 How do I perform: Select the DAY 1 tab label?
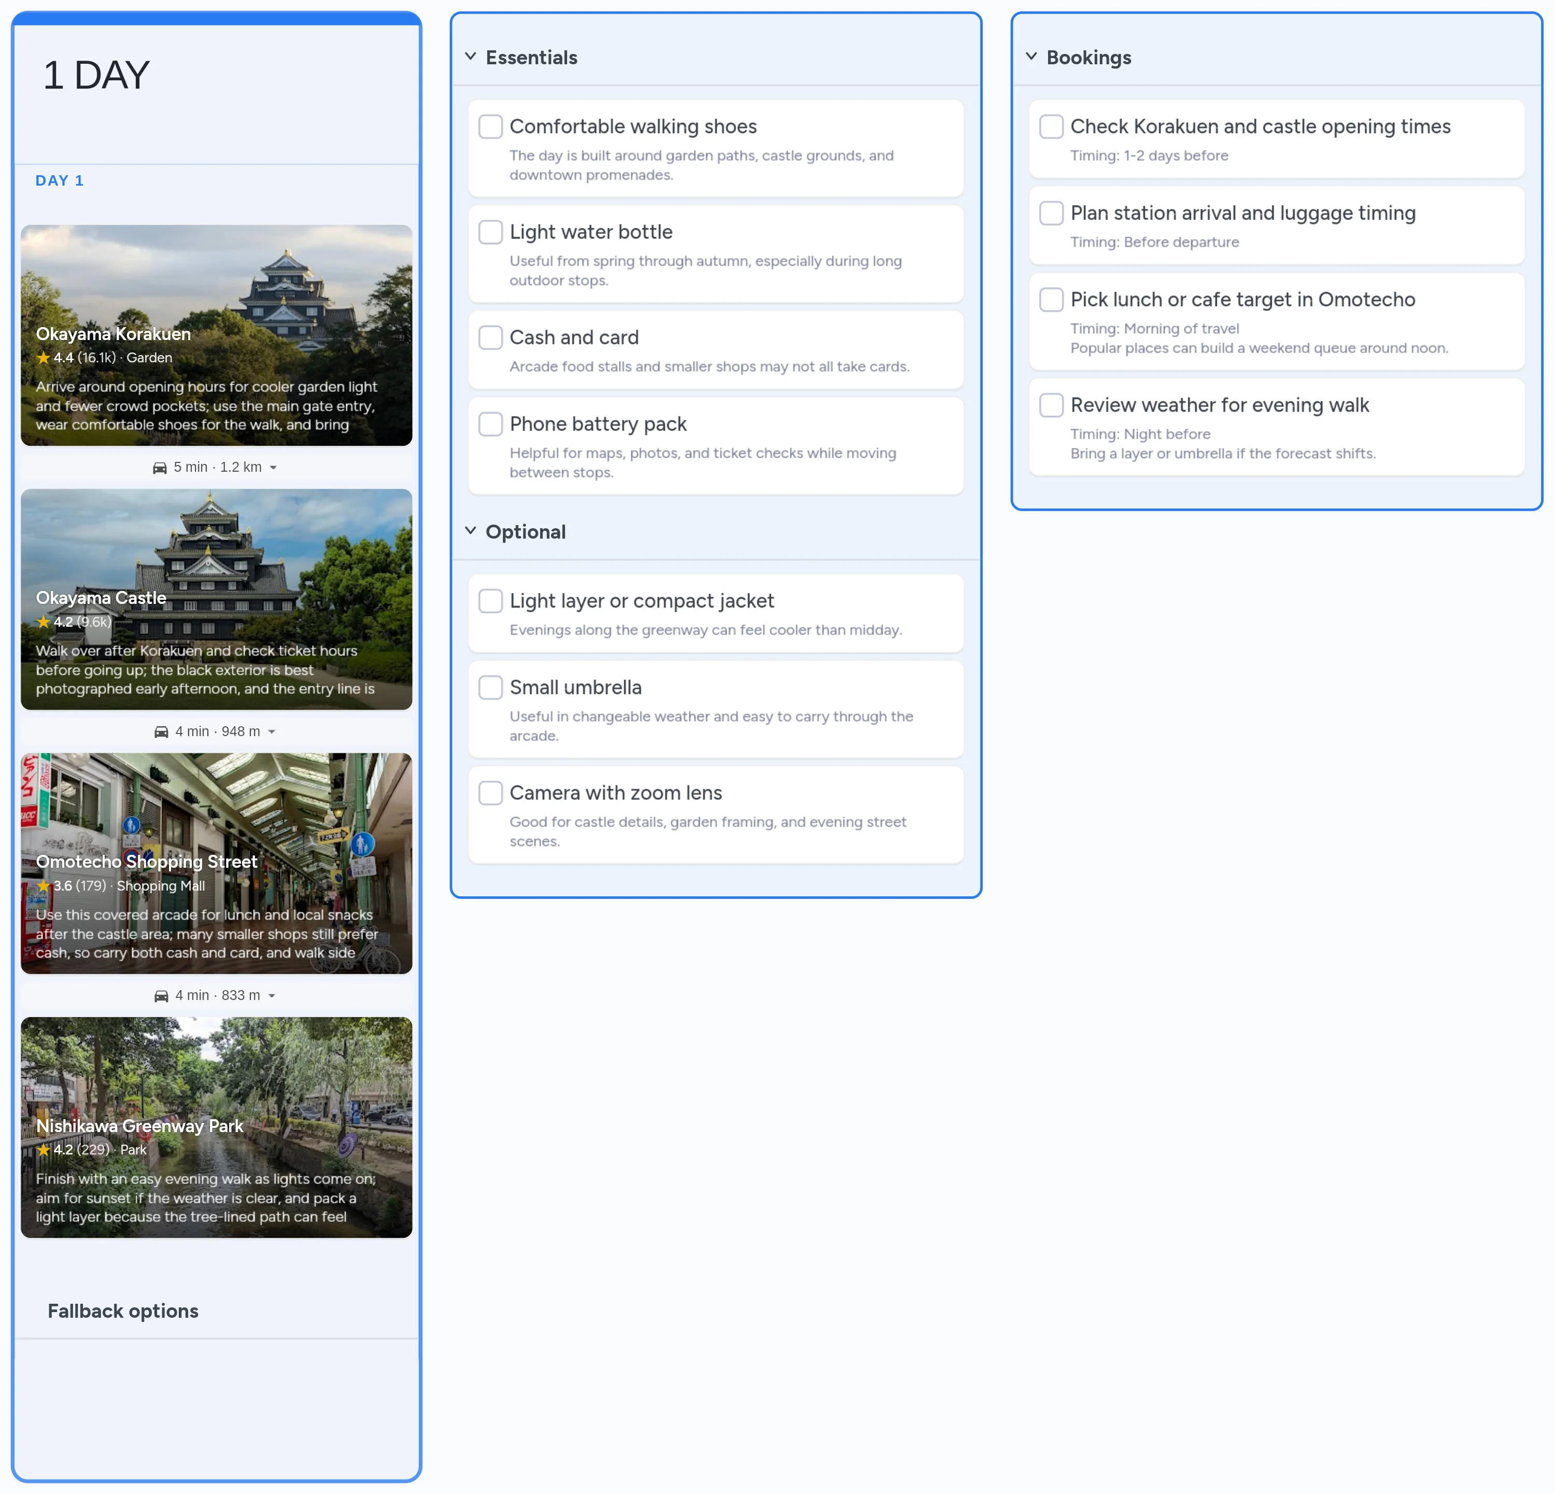pos(60,180)
